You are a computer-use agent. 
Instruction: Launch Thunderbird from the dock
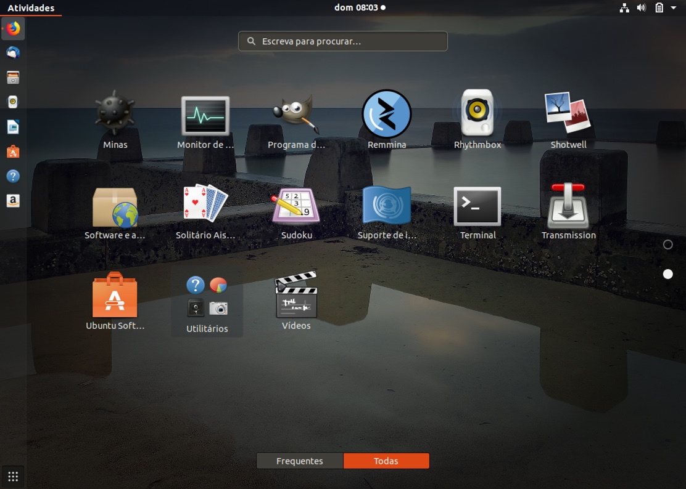pos(13,52)
